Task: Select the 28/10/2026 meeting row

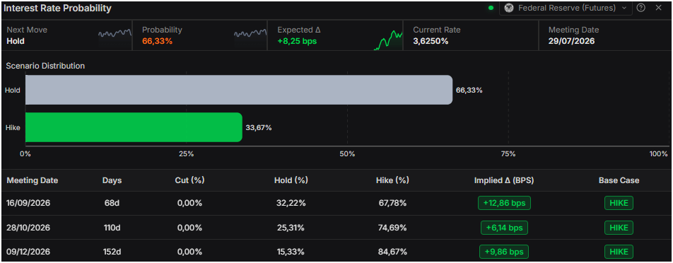Action: pyautogui.click(x=336, y=228)
